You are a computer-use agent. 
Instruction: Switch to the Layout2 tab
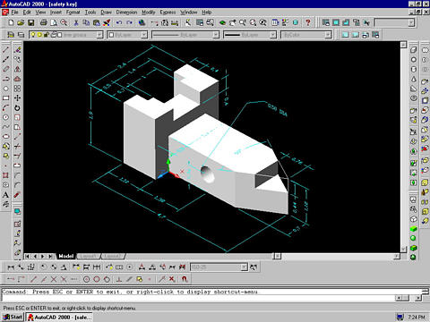(113, 256)
